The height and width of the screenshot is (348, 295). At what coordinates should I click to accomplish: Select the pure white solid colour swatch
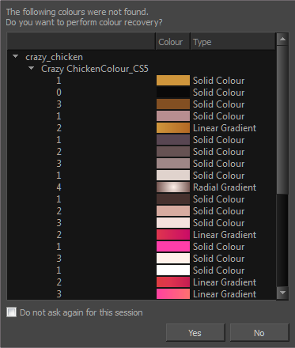click(173, 270)
